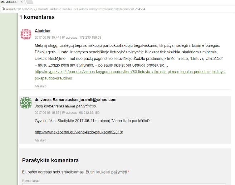The width and height of the screenshot is (235, 185).
Task: Click Atsakyti under Giedrius's comment
Action: point(40,86)
